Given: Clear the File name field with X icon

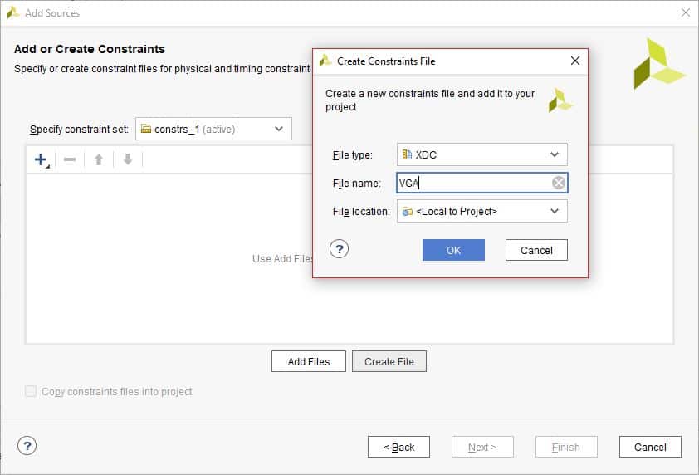Looking at the screenshot, I should 559,183.
